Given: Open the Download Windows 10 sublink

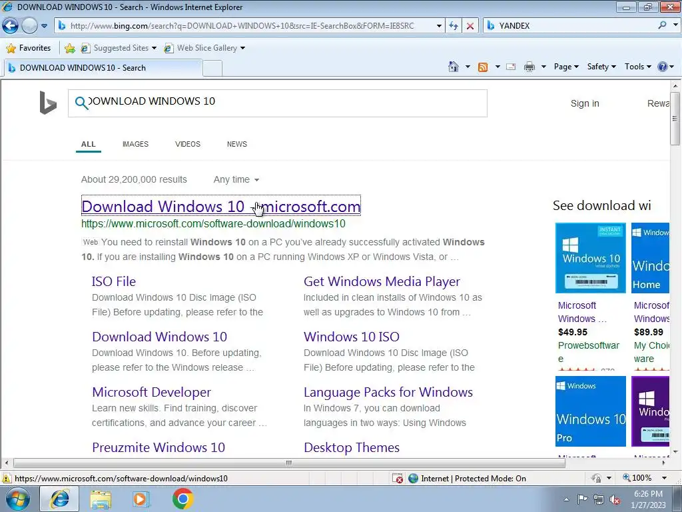Looking at the screenshot, I should pyautogui.click(x=159, y=337).
